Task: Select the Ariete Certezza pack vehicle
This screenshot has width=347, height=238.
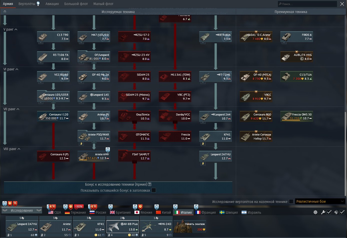Action: tap(256, 136)
